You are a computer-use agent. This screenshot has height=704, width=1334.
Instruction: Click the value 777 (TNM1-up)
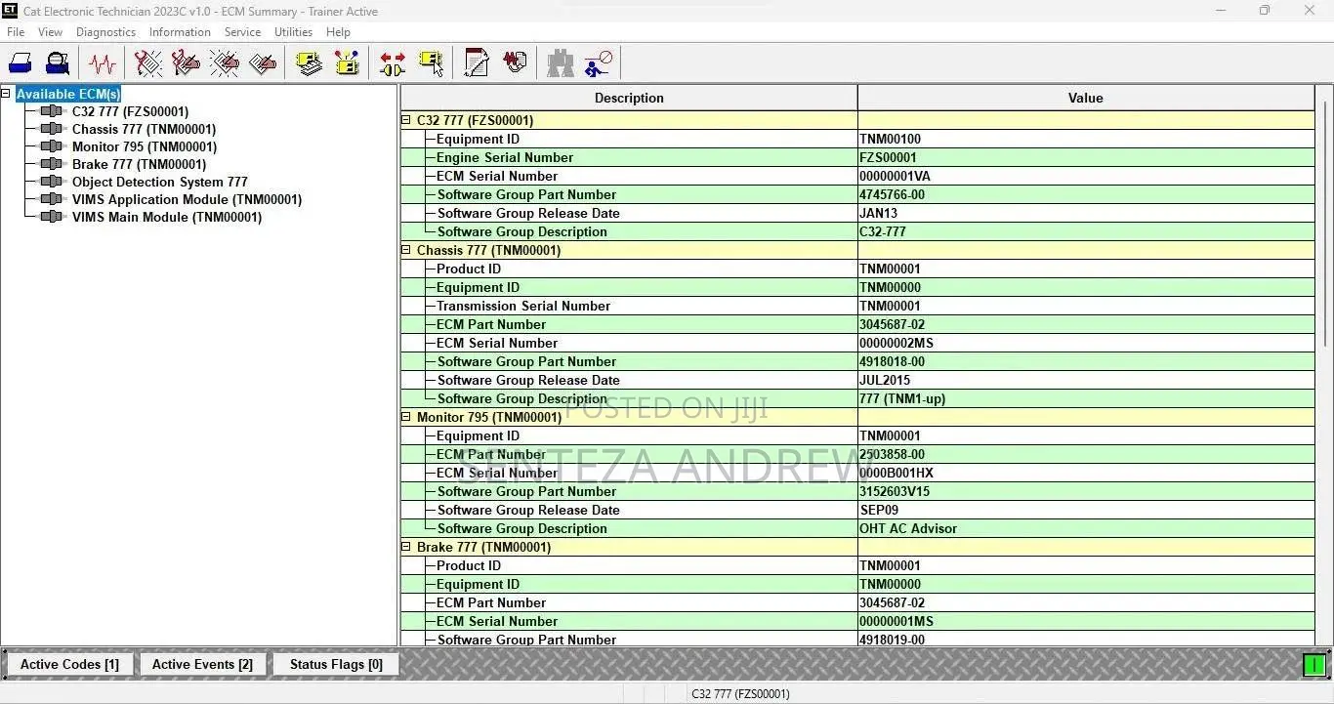(x=902, y=398)
